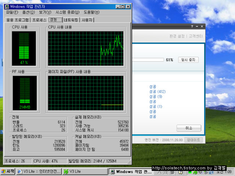Click the Task Manager title bar icon

click(x=7, y=7)
